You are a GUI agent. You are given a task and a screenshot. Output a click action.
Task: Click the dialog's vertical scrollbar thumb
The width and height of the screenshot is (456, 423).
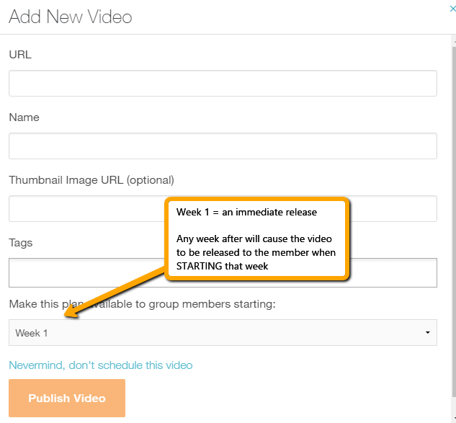[x=455, y=221]
